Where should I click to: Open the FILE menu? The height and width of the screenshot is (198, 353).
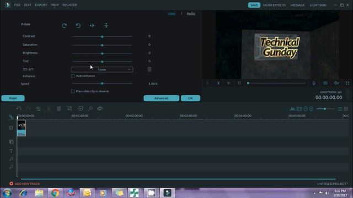coord(17,5)
